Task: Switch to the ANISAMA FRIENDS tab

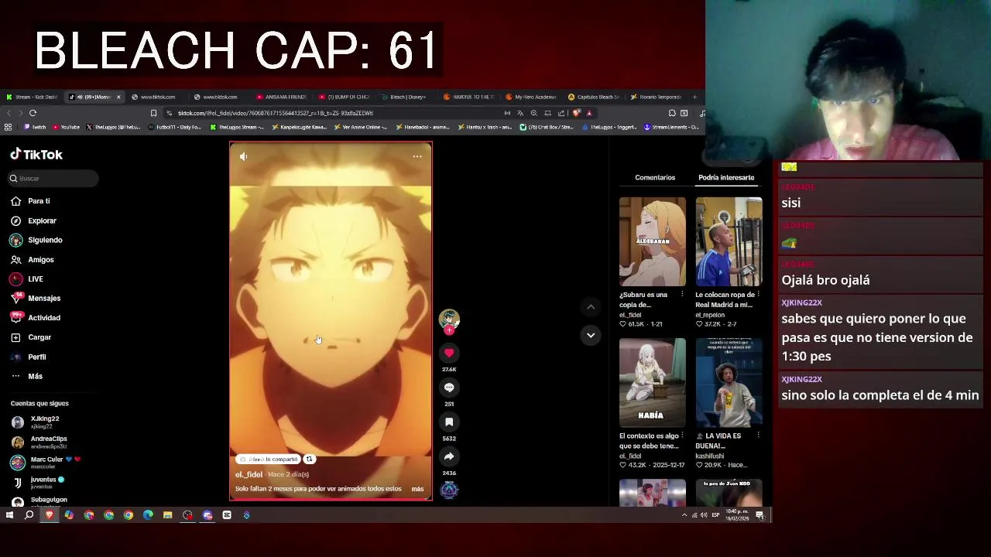Action: click(x=282, y=97)
